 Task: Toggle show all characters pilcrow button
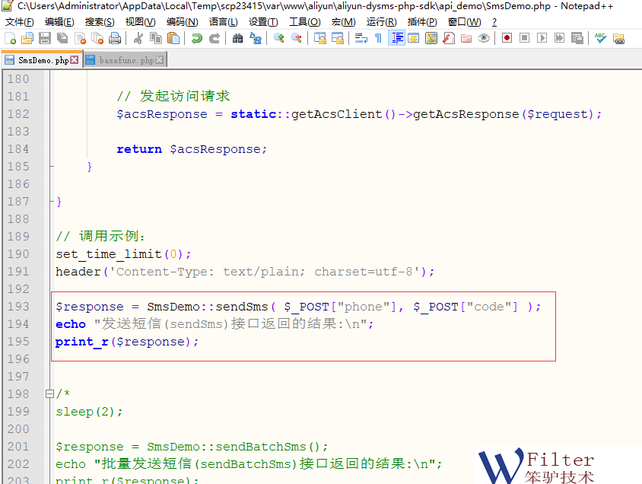click(x=378, y=38)
